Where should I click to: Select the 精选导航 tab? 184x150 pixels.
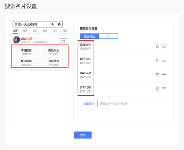click(89, 36)
